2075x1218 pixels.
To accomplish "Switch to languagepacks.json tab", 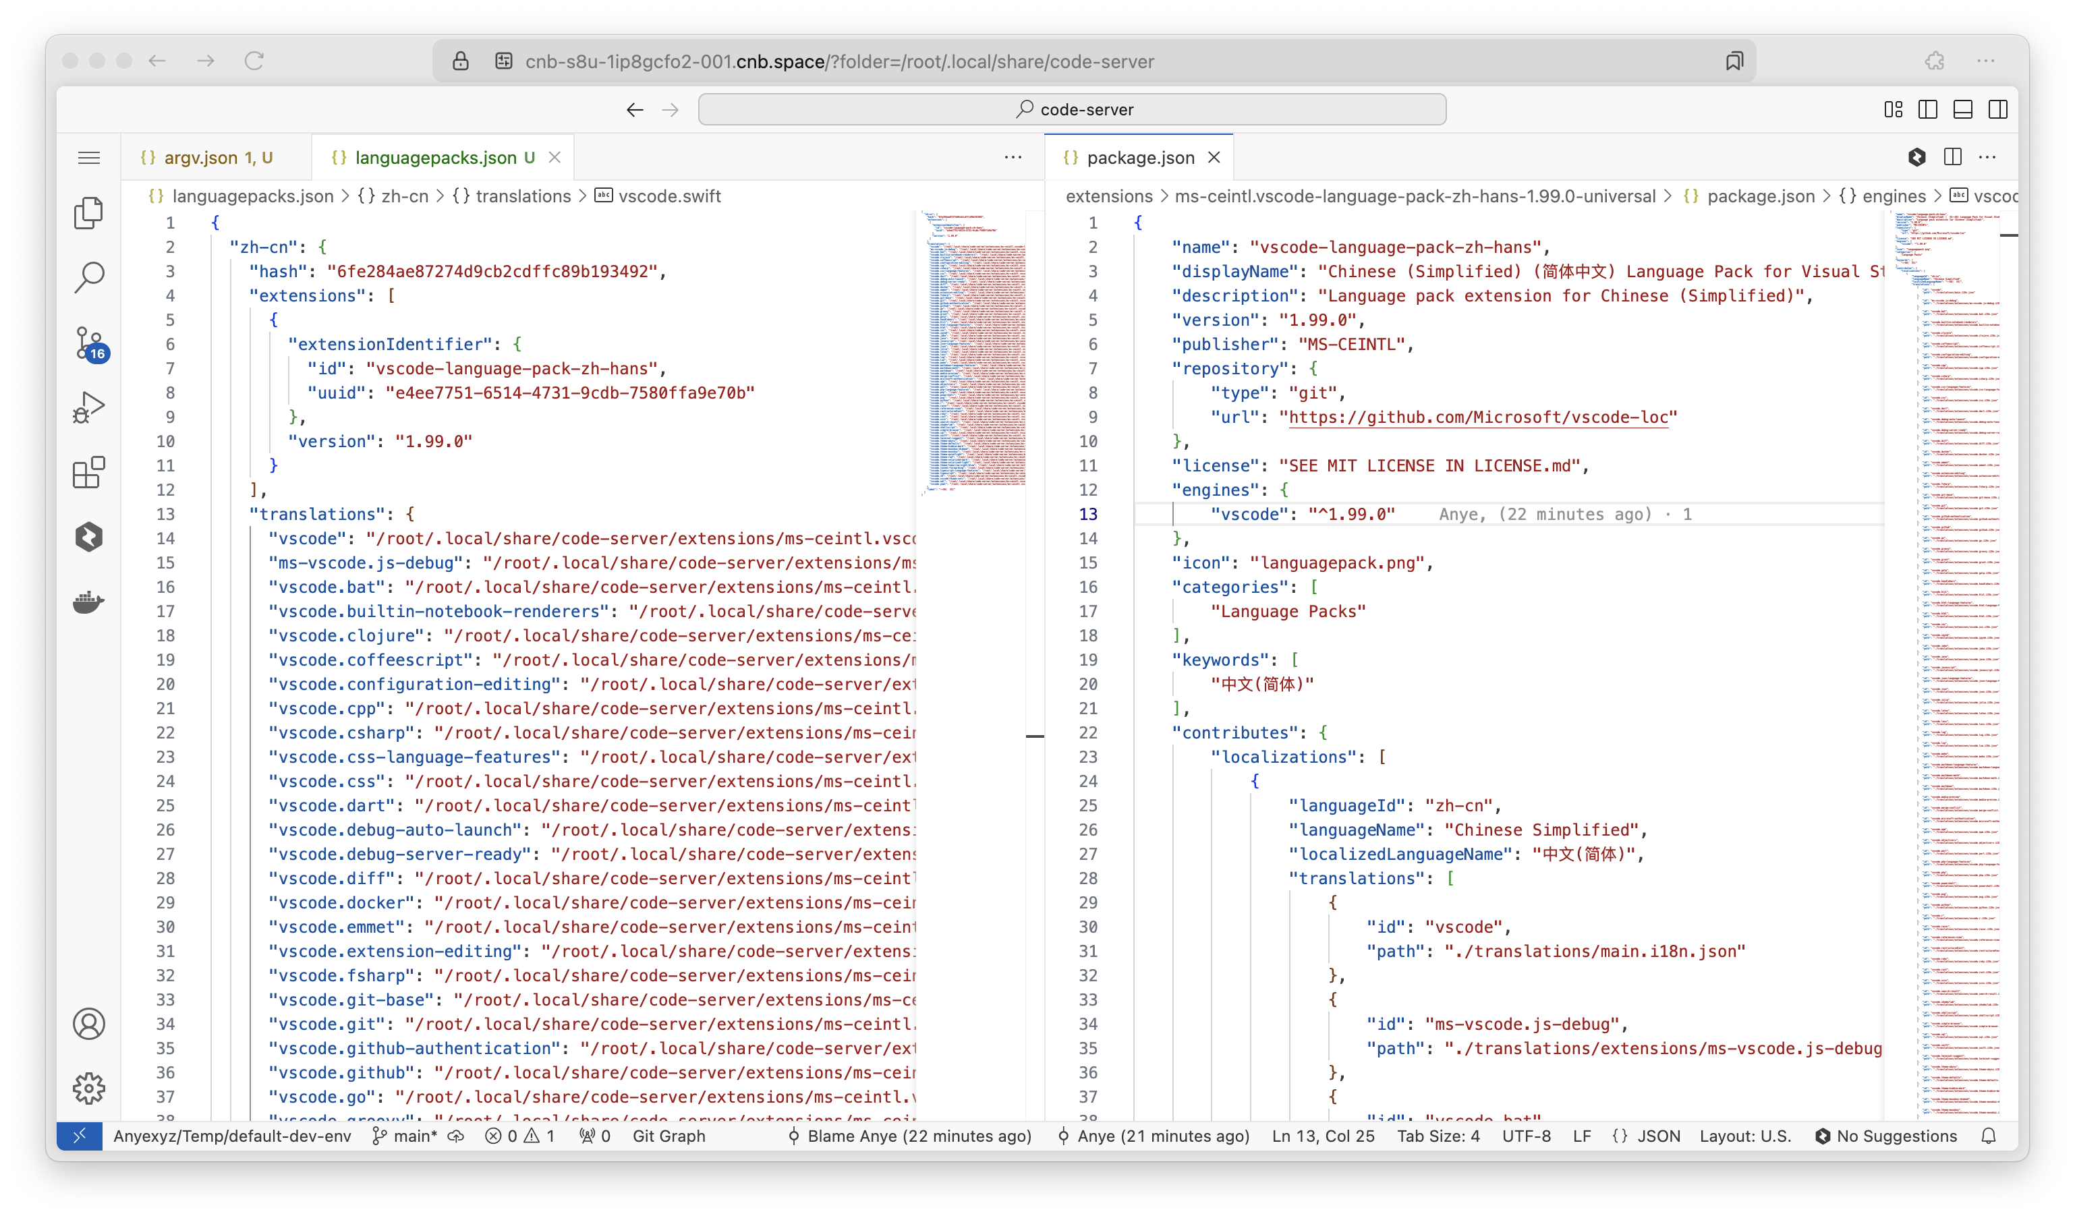I will tap(444, 157).
